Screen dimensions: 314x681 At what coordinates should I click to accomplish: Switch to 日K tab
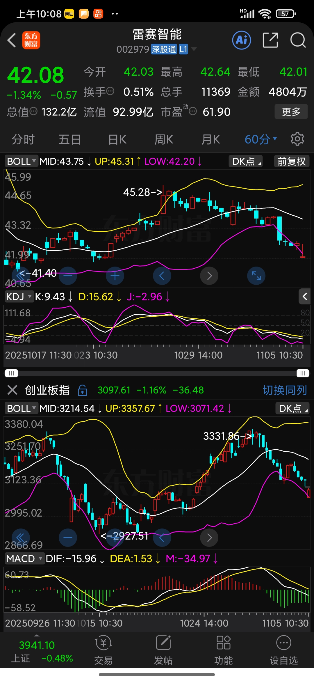[x=117, y=139]
